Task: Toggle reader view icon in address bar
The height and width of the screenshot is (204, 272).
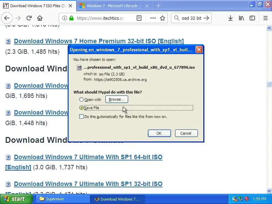Action: click(139, 18)
